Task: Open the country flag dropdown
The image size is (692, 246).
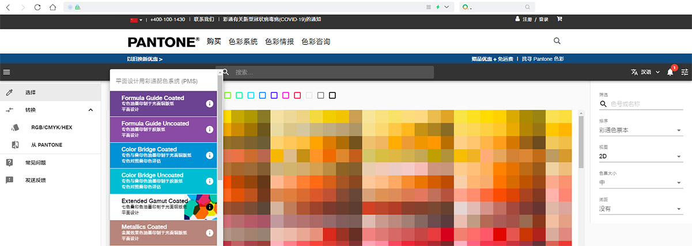Action: [137, 19]
